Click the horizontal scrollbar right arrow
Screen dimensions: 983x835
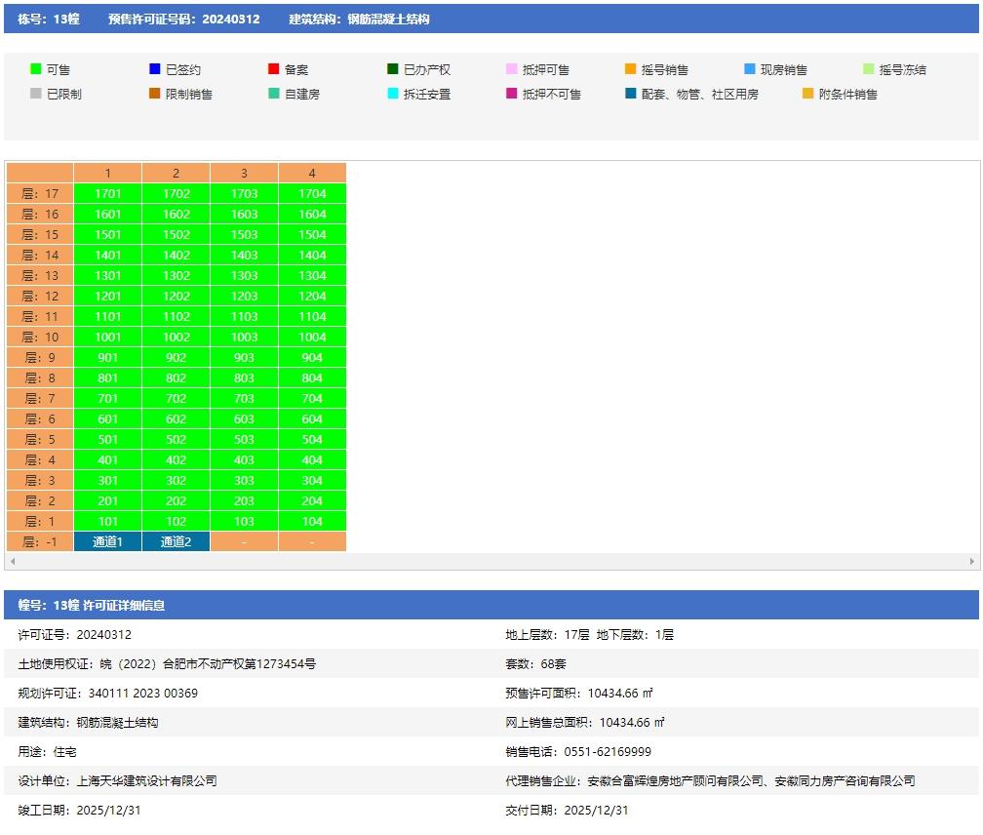(x=971, y=561)
